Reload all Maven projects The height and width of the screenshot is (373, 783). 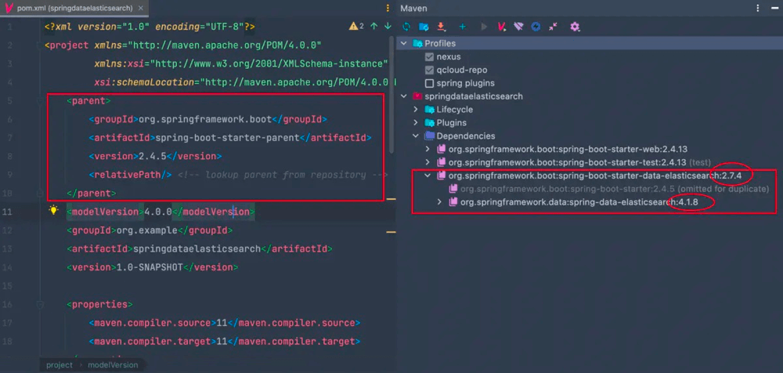[406, 27]
